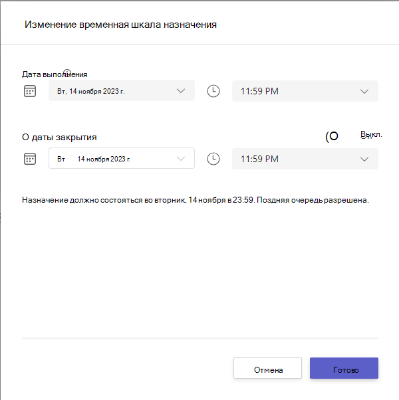Click the dialog title Изменение временная шкала назначения

120,25
